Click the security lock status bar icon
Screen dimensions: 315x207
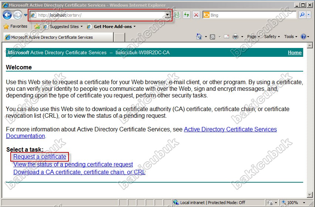271,203
